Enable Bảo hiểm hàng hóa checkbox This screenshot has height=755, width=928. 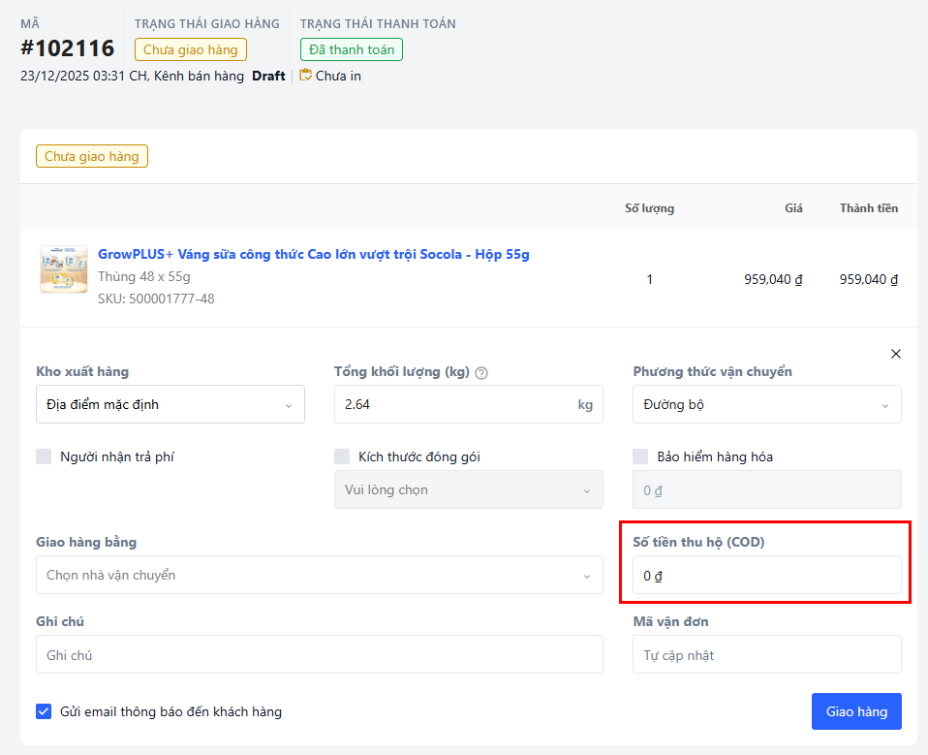pos(640,456)
